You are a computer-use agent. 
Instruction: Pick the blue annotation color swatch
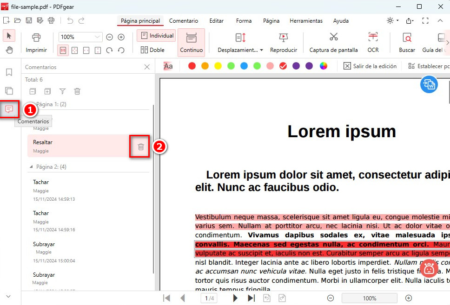243,66
